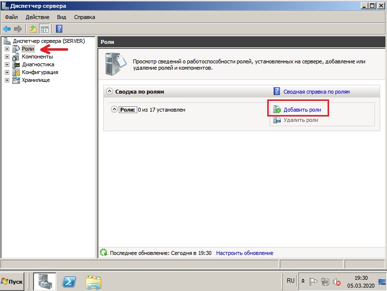The height and width of the screenshot is (291, 387).
Task: Collapse the Роли summary subsection chevron
Action: pos(114,109)
